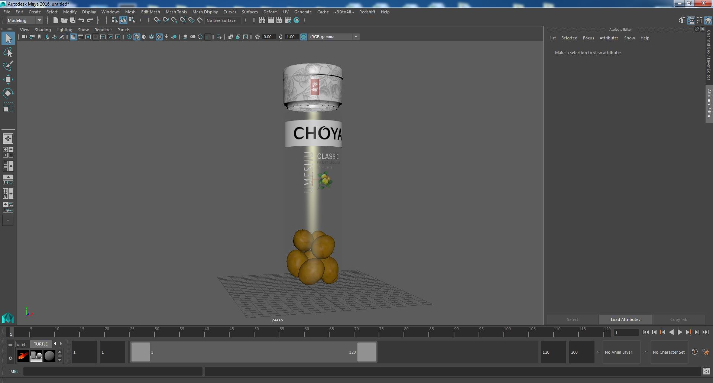The width and height of the screenshot is (713, 383).
Task: Toggle smooth shade all in viewport
Action: [x=137, y=37]
